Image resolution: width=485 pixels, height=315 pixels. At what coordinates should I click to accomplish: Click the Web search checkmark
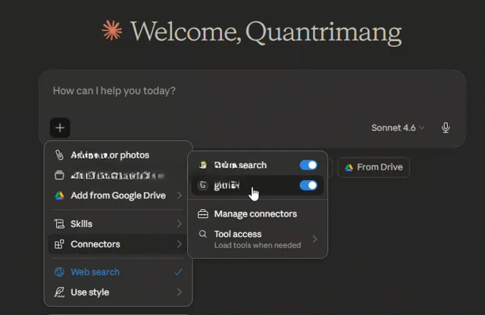click(178, 272)
